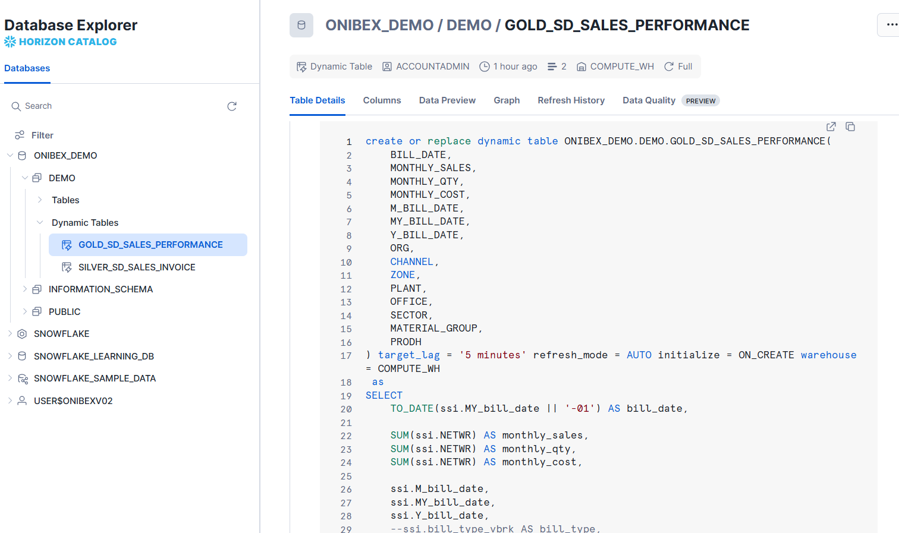
Task: Click the COMPUTE_WH warehouse icon
Action: click(581, 67)
